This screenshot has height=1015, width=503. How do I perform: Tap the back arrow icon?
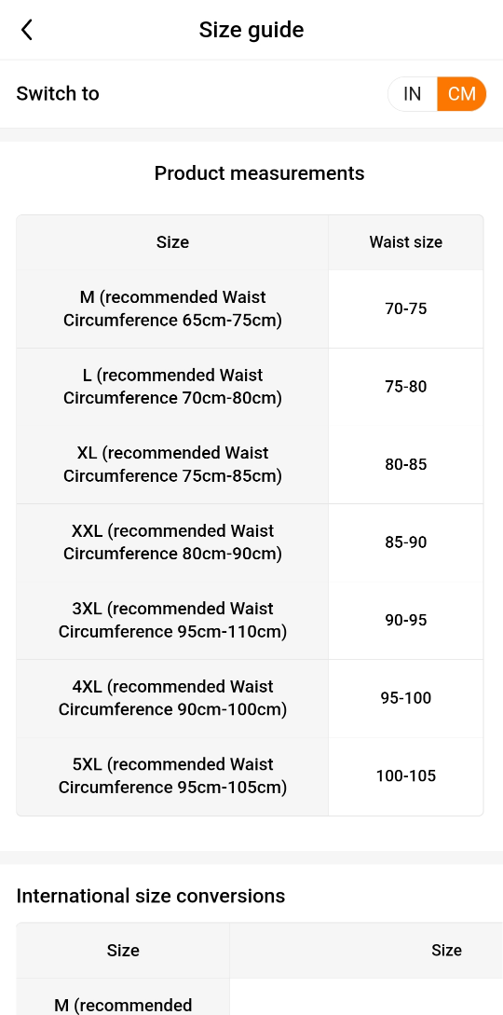[x=26, y=30]
